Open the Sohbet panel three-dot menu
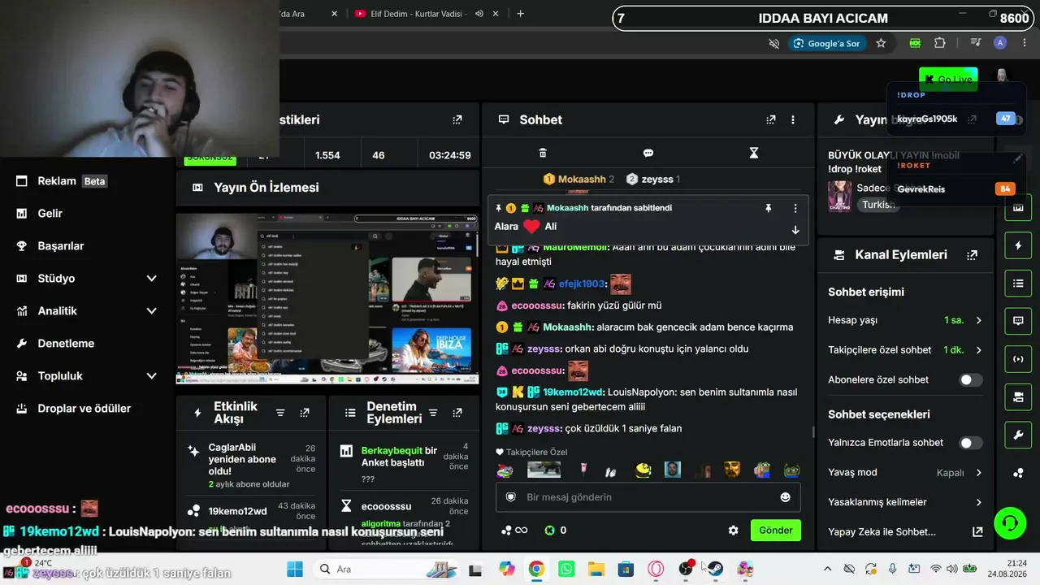The height and width of the screenshot is (585, 1040). 793,119
